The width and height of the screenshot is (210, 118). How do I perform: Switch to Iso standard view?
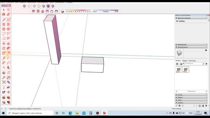click(33, 11)
